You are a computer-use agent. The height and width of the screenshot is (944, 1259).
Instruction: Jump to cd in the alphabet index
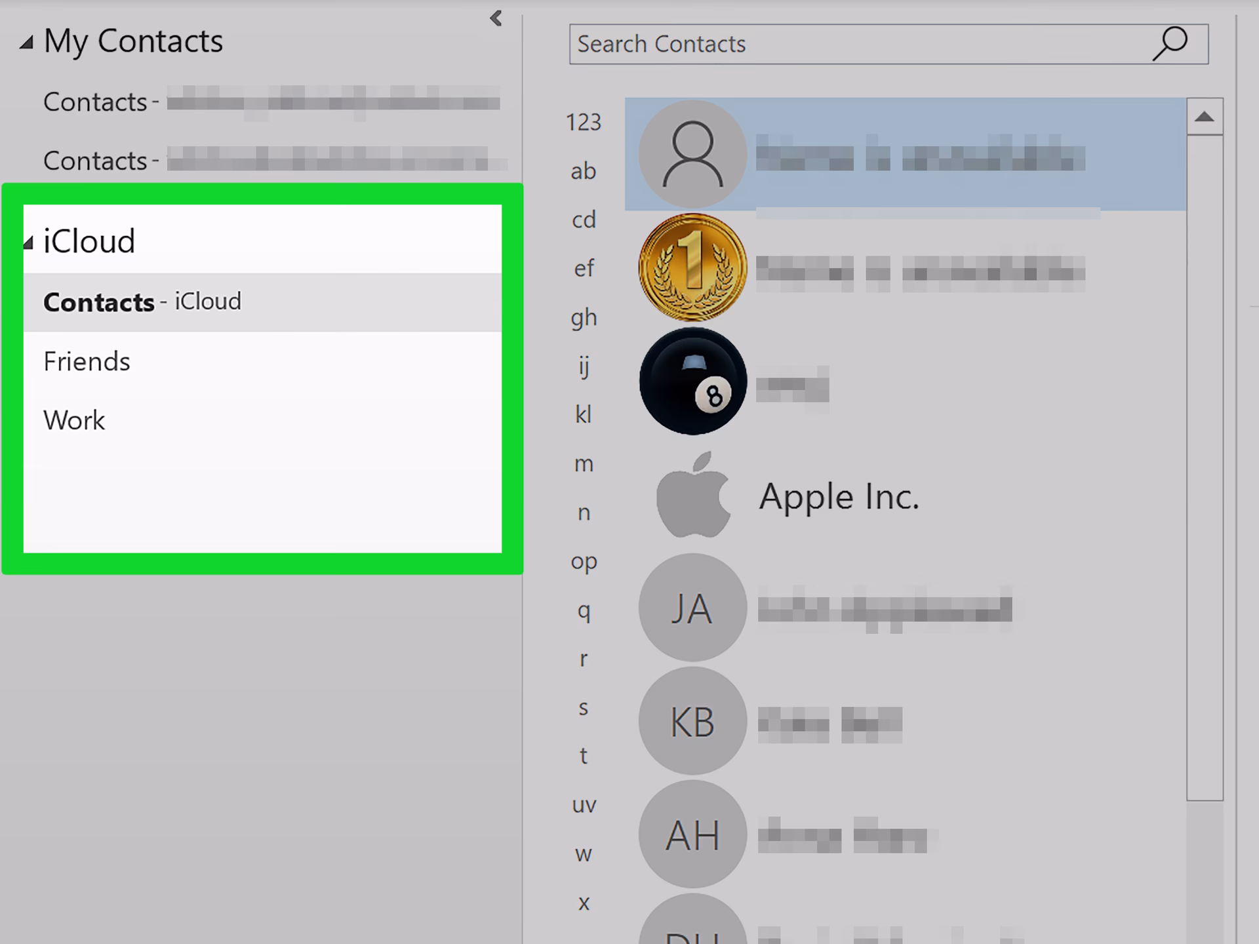click(x=584, y=220)
